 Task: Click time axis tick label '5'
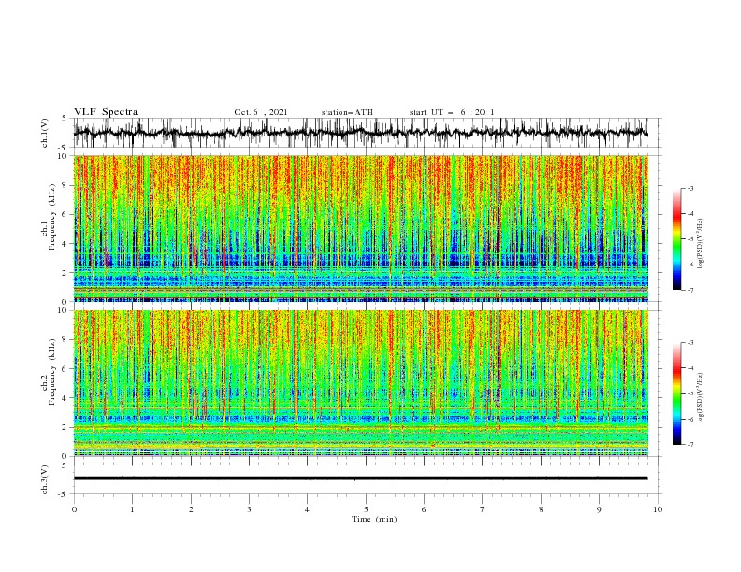(366, 509)
